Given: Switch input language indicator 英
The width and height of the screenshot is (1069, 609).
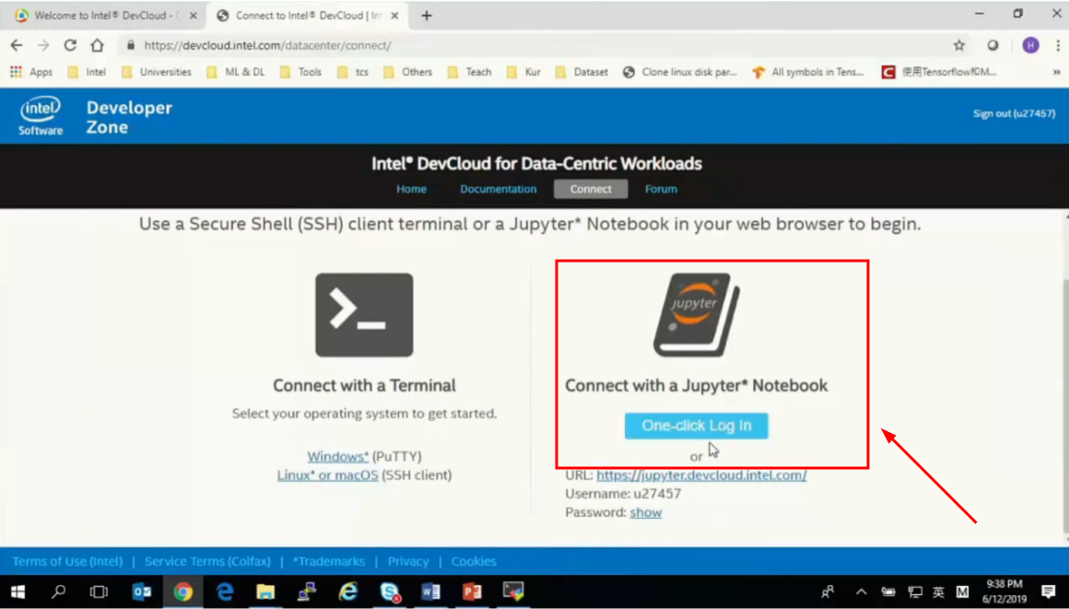Looking at the screenshot, I should [x=939, y=591].
